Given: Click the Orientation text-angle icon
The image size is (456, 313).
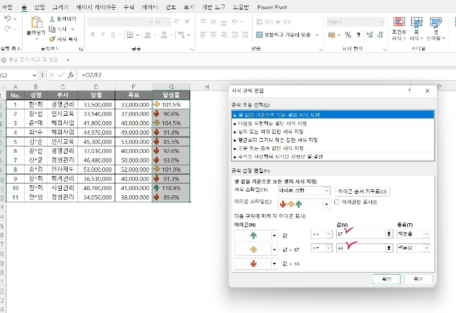Looking at the screenshot, I should coord(235,21).
